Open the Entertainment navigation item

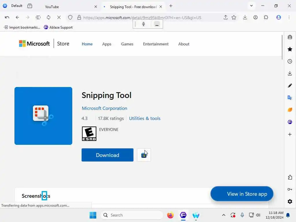coord(156,44)
